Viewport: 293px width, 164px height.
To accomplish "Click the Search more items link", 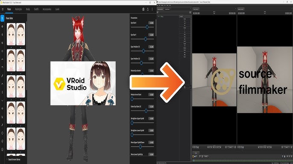I will (x=14, y=159).
